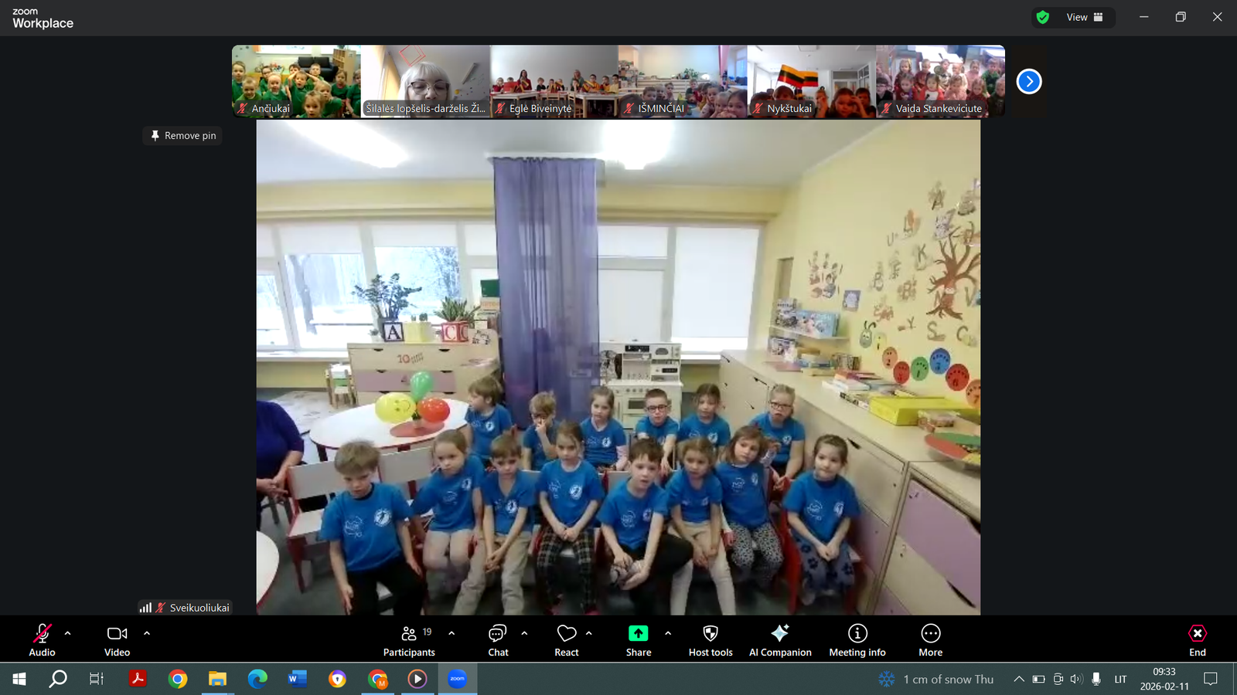Click the green encryption shield icon

[x=1043, y=17]
